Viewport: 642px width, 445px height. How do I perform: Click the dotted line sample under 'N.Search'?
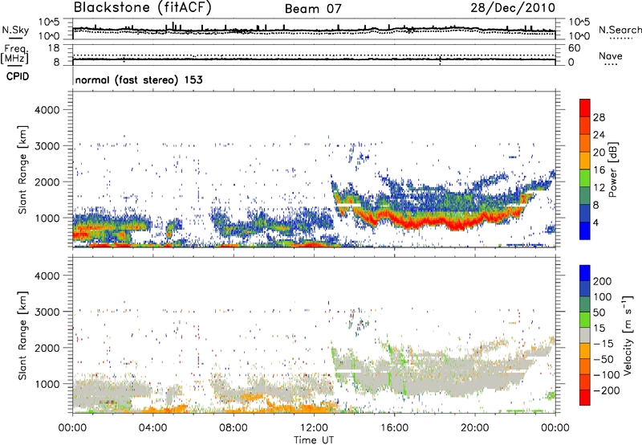(620, 39)
